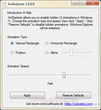The height and width of the screenshot is (110, 101).
Task: Click the Fast speed label
Action: [x=50, y=84]
